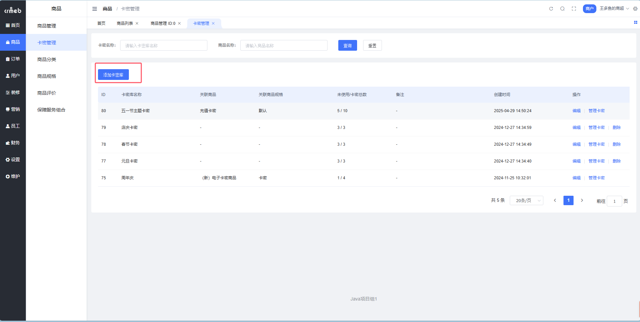Screen dimensions: 640x322
Task: Click the 查询 search button
Action: 347,46
